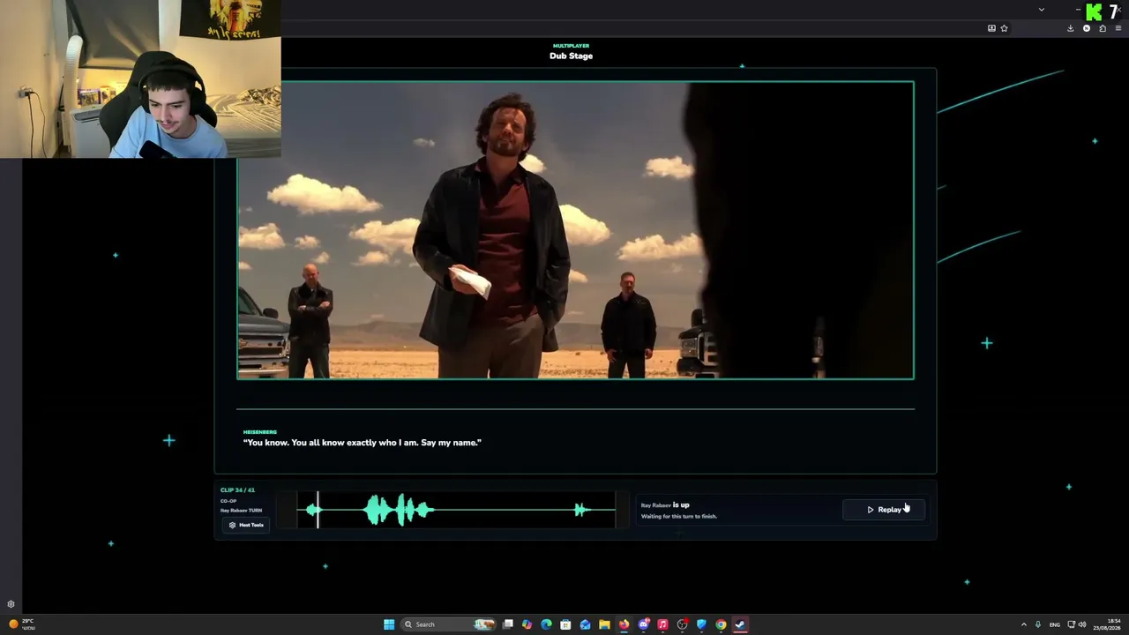Open OBS Studio from the taskbar
The height and width of the screenshot is (635, 1129).
tap(683, 624)
